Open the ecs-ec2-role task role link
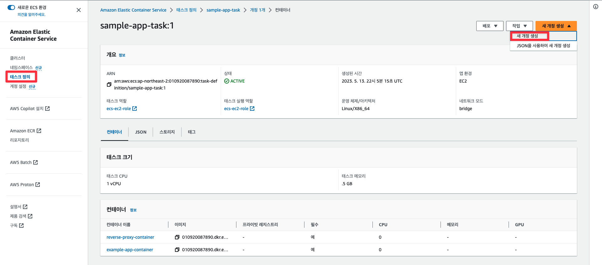 click(122, 109)
